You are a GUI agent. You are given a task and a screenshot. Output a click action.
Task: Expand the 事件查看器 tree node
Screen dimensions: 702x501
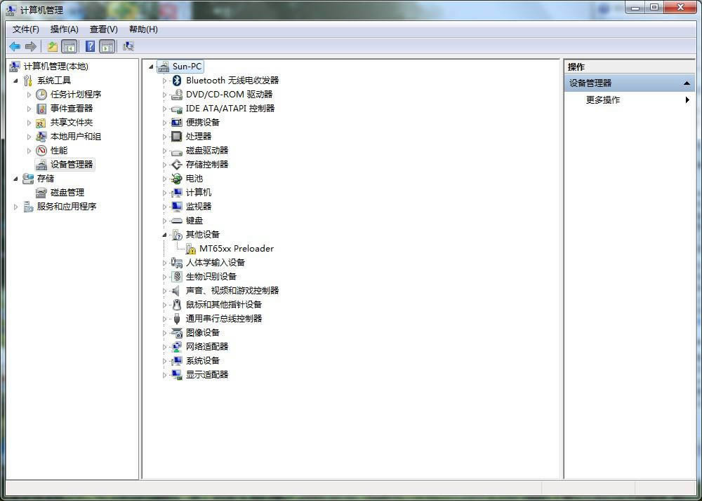tap(29, 108)
